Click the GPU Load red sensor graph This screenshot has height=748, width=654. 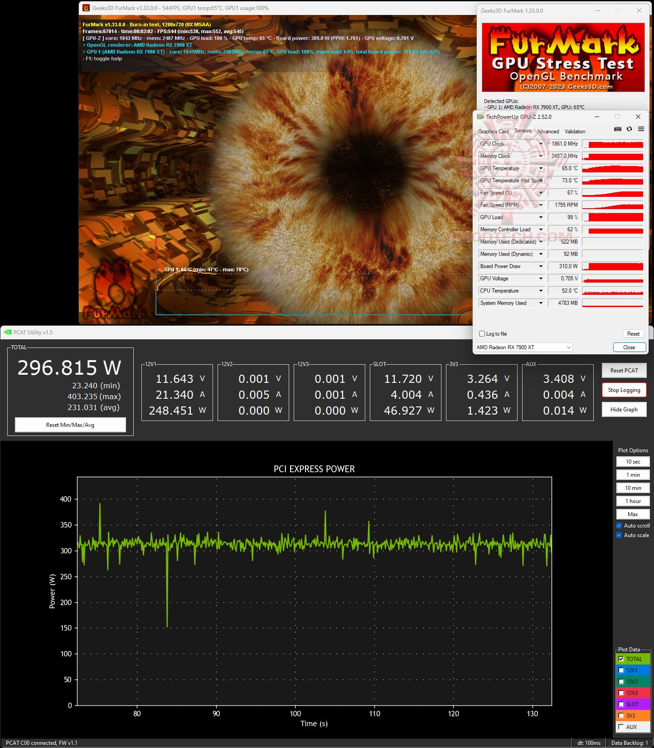coord(613,217)
